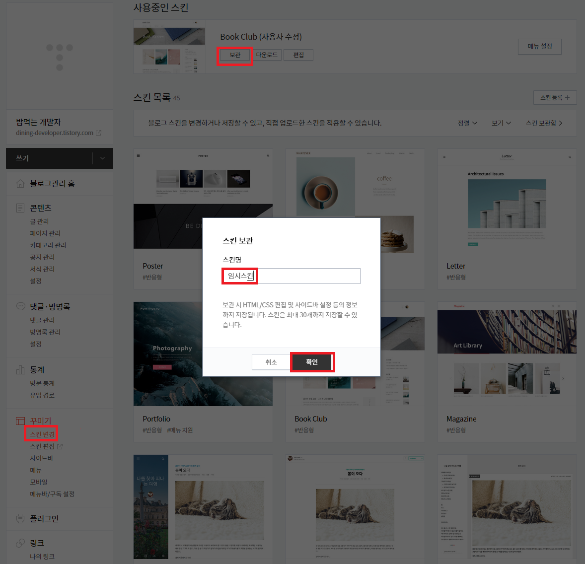The width and height of the screenshot is (585, 564).
Task: Open 서식 관리 menu item
Action: pyautogui.click(x=42, y=269)
